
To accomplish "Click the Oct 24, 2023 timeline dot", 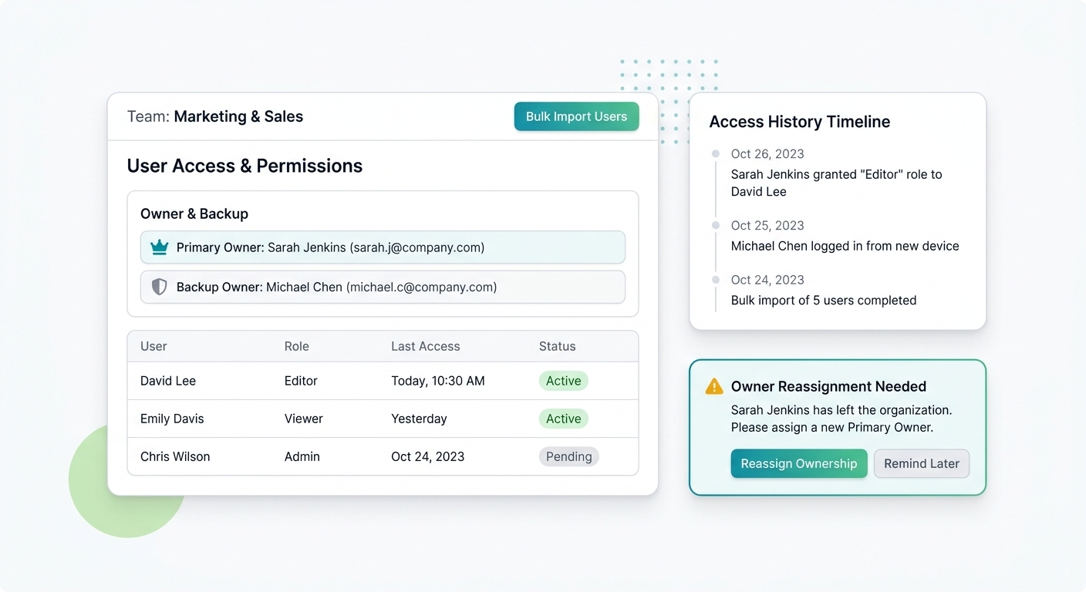I will 716,280.
